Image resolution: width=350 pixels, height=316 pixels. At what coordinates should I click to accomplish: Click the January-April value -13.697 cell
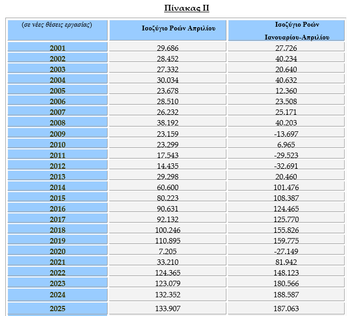pyautogui.click(x=286, y=134)
